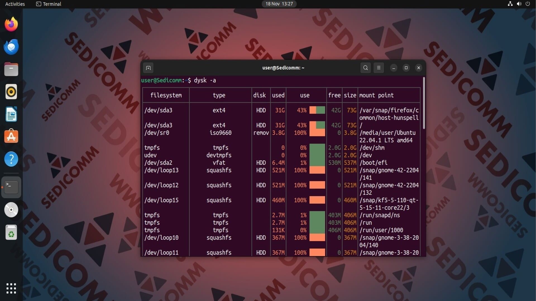The width and height of the screenshot is (536, 301).
Task: Click the /run/snapd/ns mount point
Action: (379, 215)
